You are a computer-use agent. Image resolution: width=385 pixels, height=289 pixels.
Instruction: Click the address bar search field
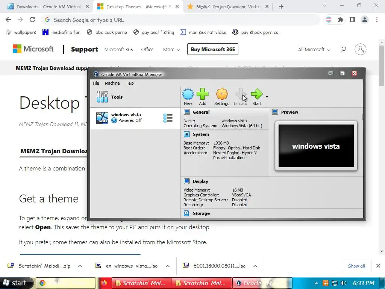pos(180,20)
